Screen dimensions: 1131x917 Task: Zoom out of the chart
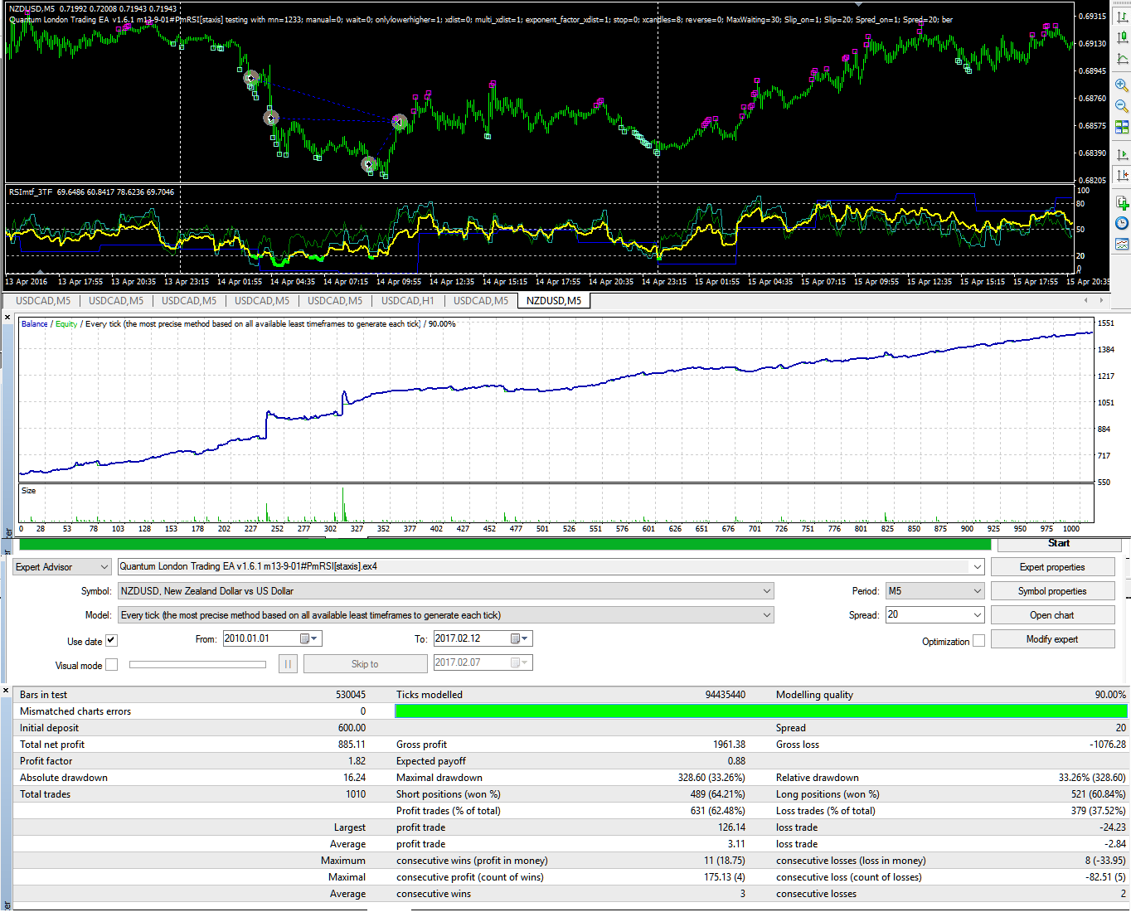point(1122,105)
